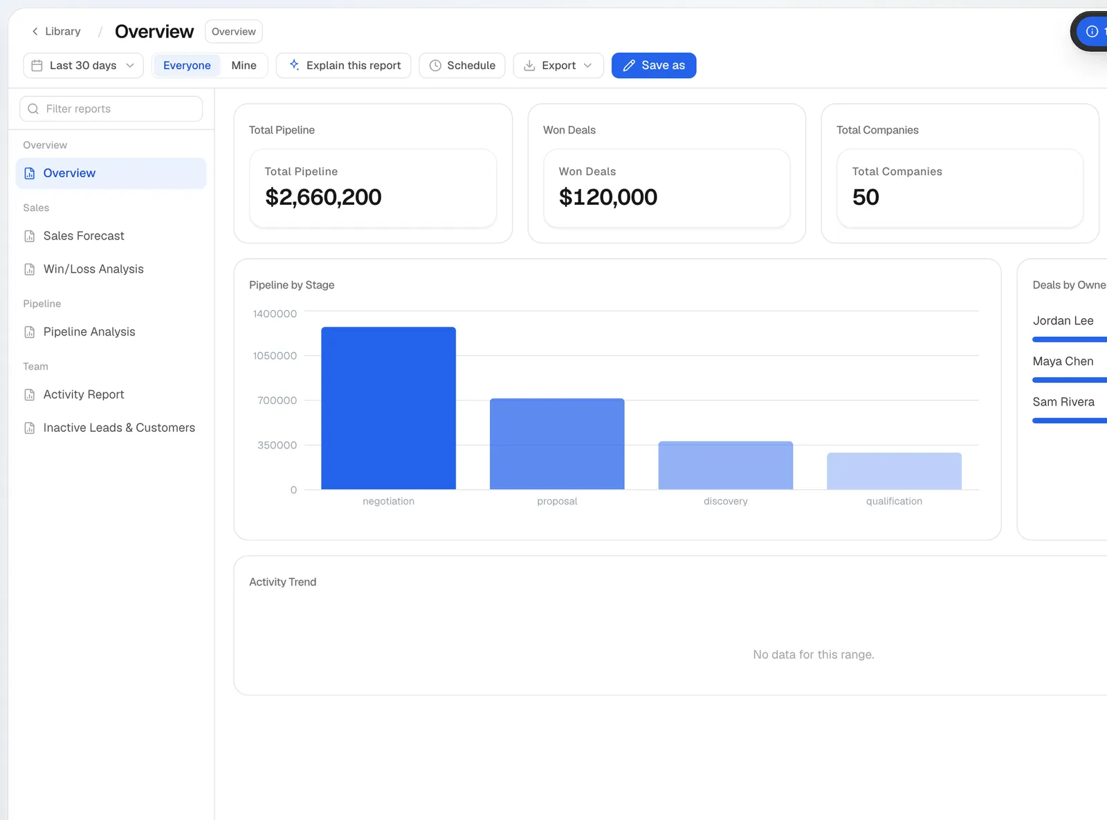Open Inactive Leads & Customers report
This screenshot has height=820, width=1107.
pos(111,428)
